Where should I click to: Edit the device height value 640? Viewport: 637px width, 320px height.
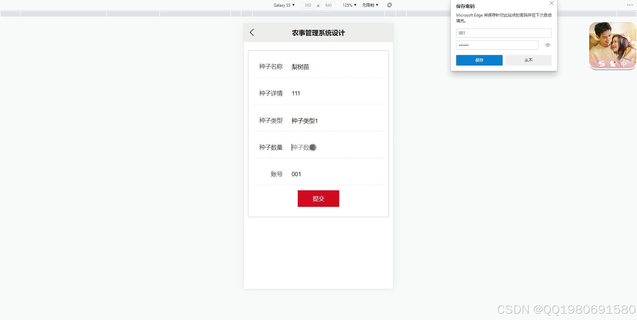(x=328, y=5)
